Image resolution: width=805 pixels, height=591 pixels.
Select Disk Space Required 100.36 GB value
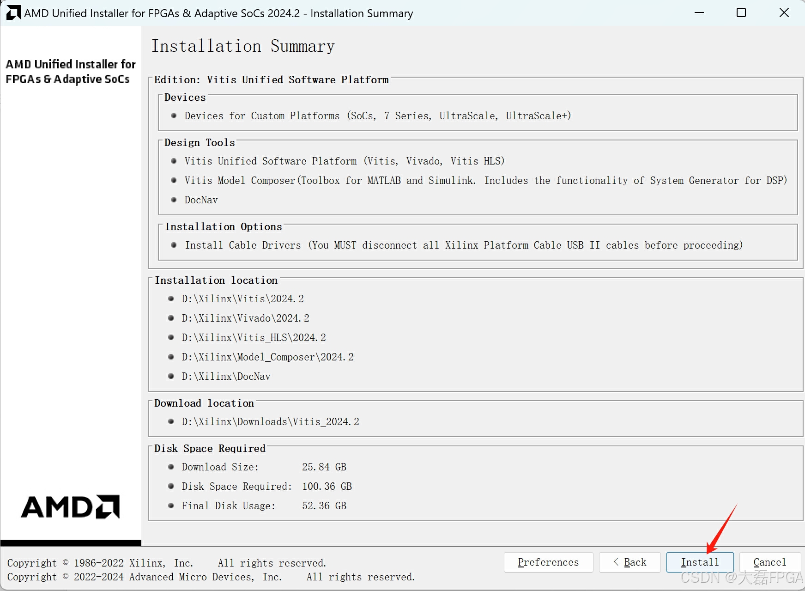click(327, 487)
